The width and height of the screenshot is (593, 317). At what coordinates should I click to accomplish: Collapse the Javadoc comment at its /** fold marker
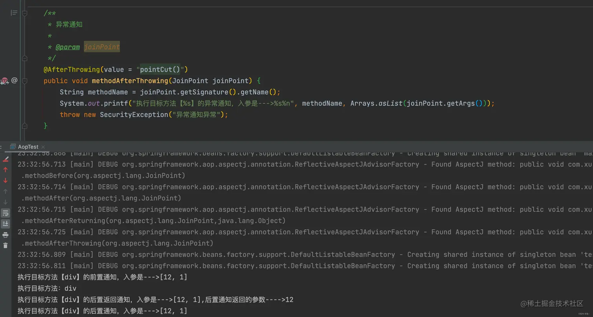[x=25, y=13]
